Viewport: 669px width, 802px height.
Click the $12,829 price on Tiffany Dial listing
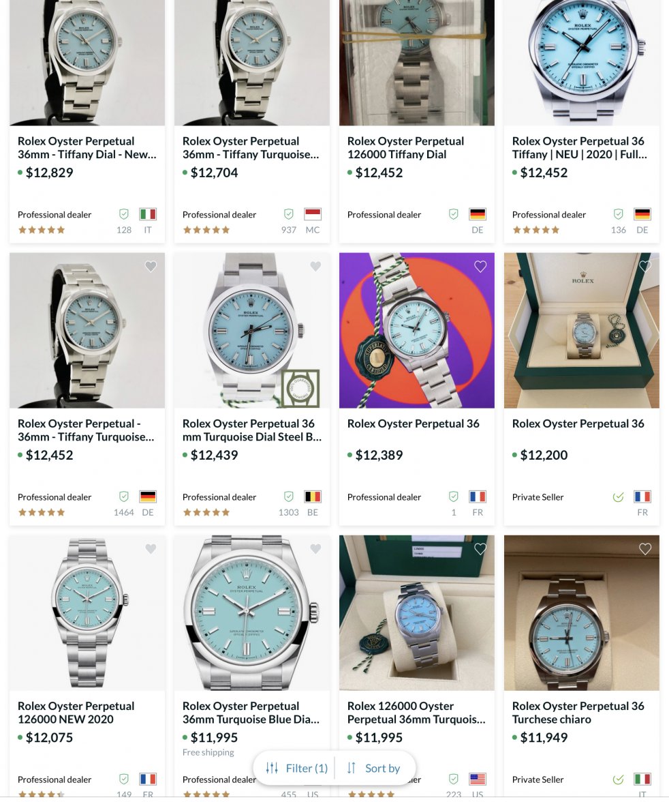[x=49, y=173]
